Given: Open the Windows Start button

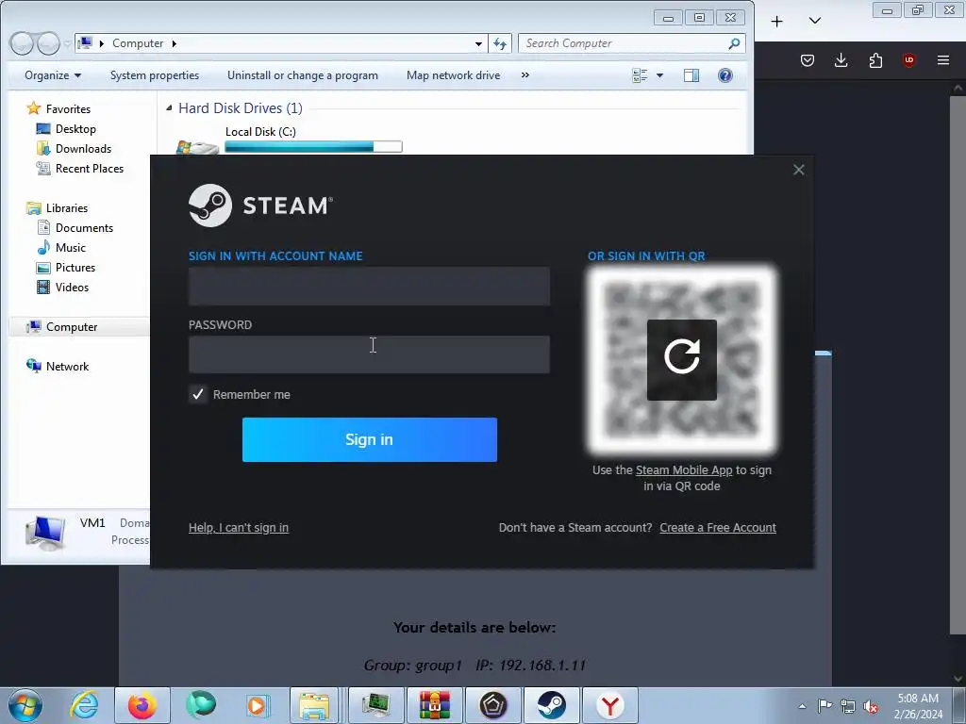Looking at the screenshot, I should point(25,705).
